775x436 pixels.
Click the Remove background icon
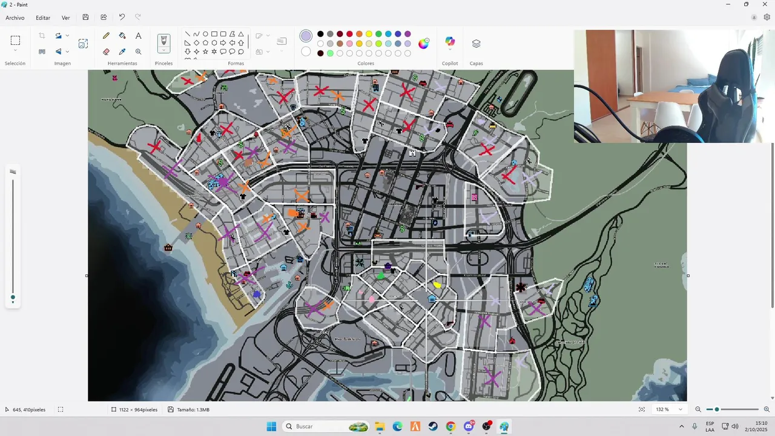[x=42, y=51]
